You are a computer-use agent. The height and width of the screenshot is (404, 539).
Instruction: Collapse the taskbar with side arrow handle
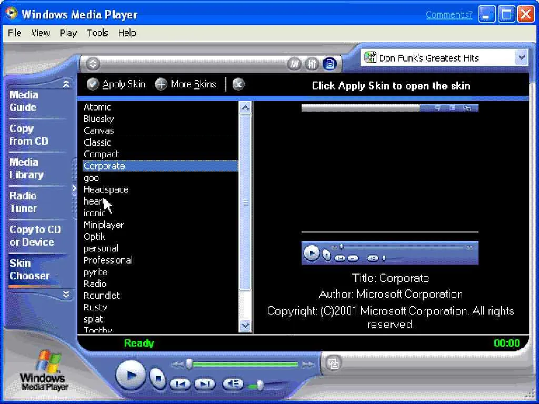coord(74,188)
